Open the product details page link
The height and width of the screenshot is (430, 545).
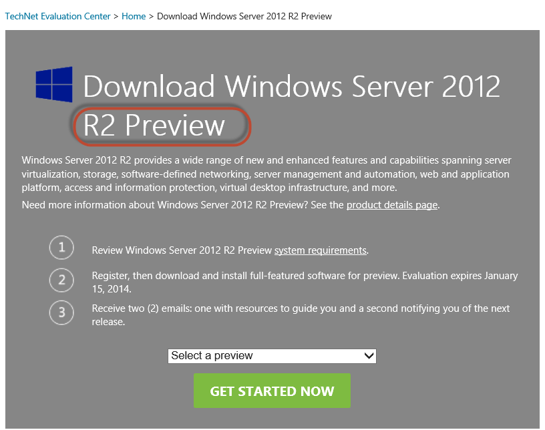392,205
